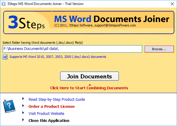Click arrow bullet beside Close this Application

[23, 120]
